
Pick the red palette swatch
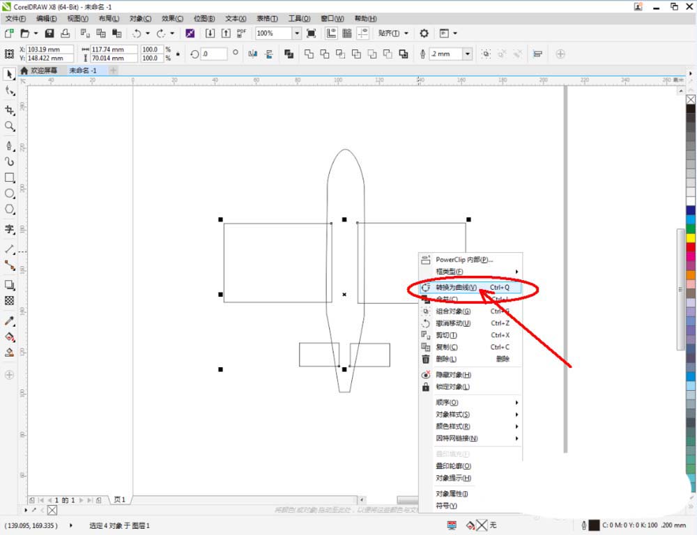(x=691, y=247)
